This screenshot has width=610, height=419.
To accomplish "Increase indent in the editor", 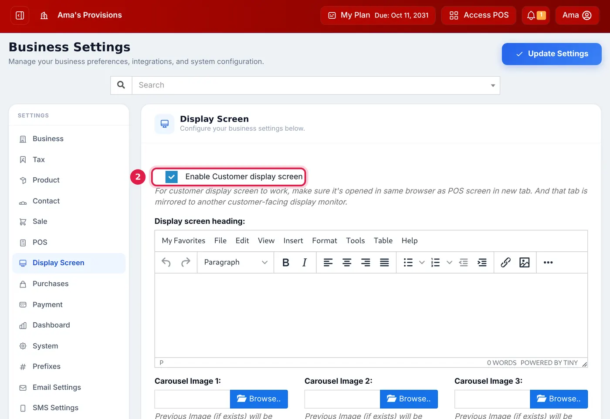I will click(482, 262).
